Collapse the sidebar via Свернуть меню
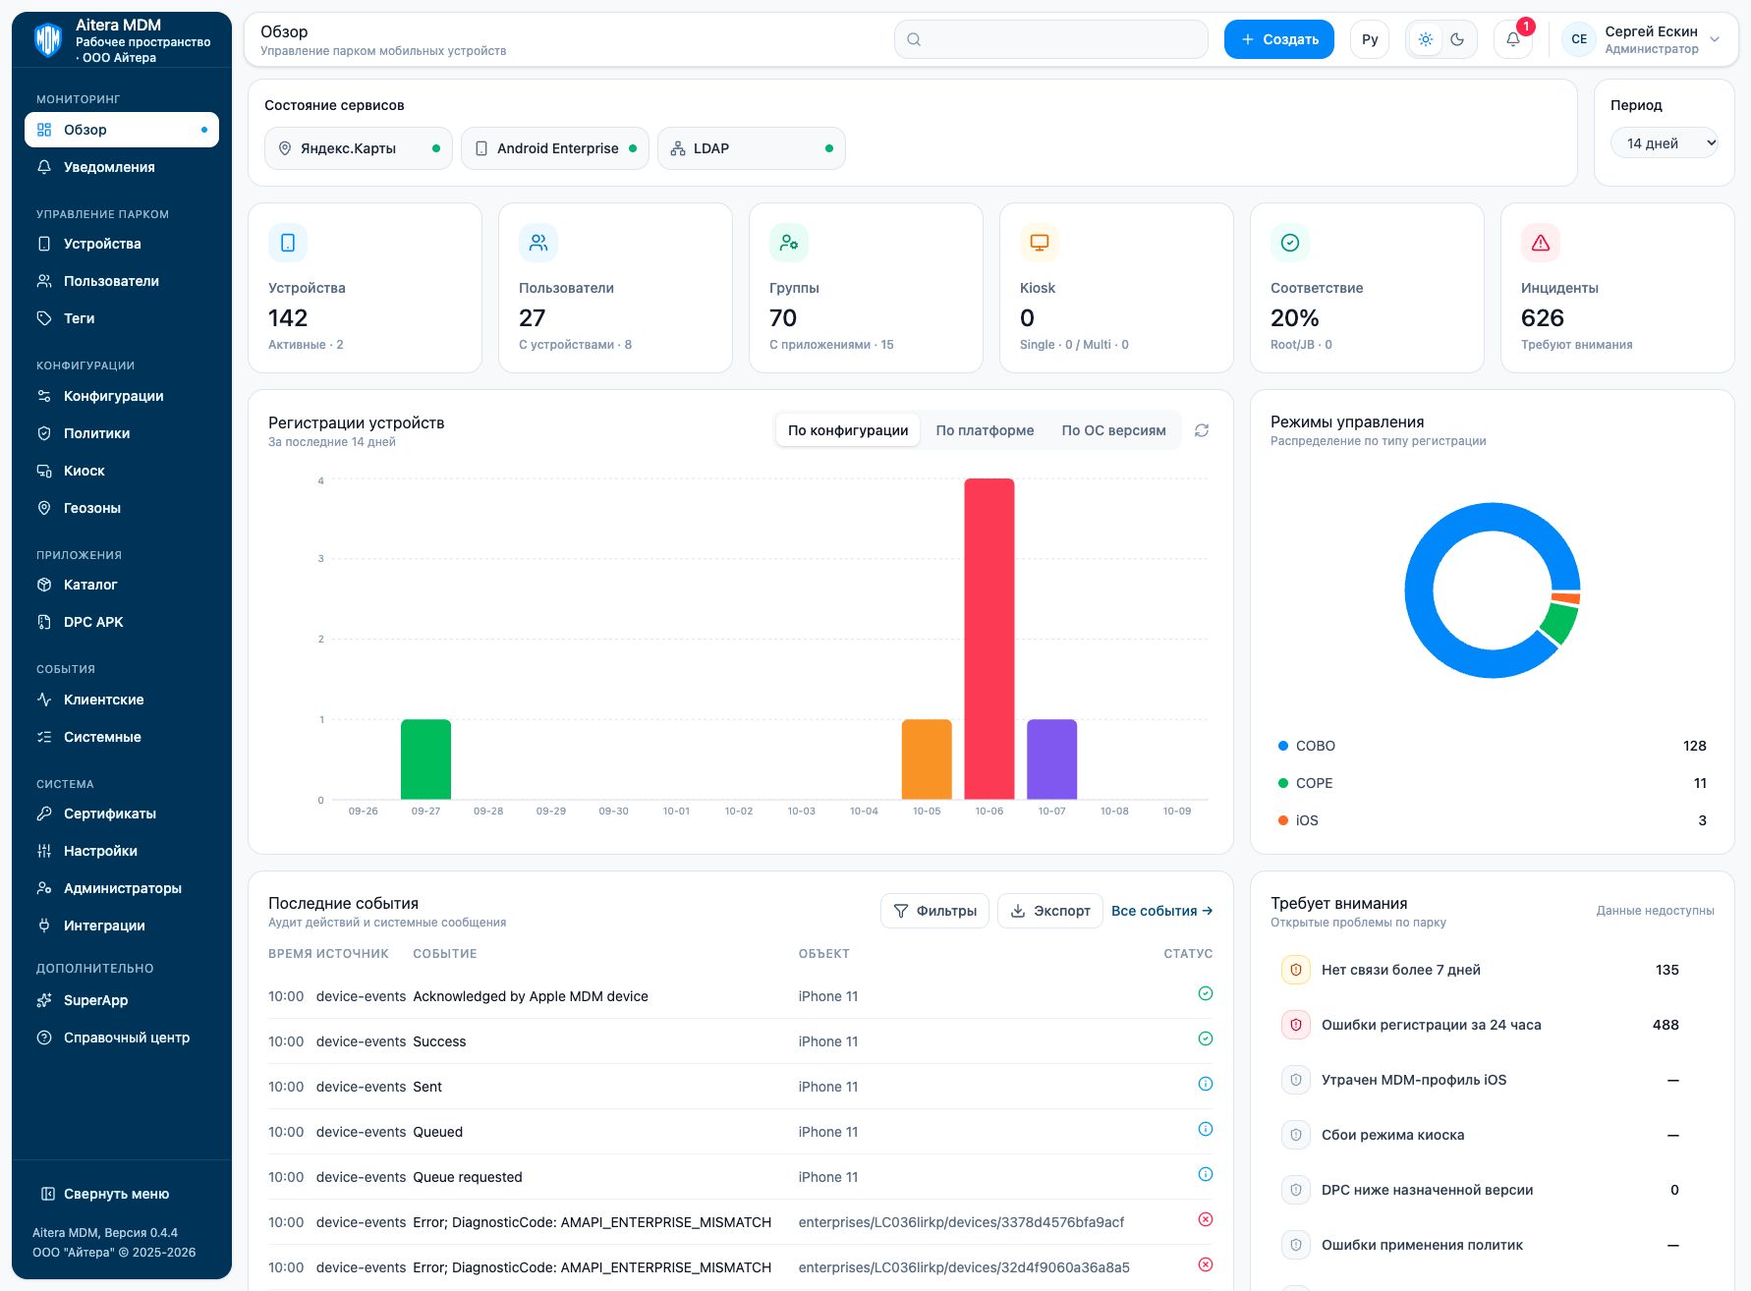The width and height of the screenshot is (1751, 1291). [x=105, y=1194]
